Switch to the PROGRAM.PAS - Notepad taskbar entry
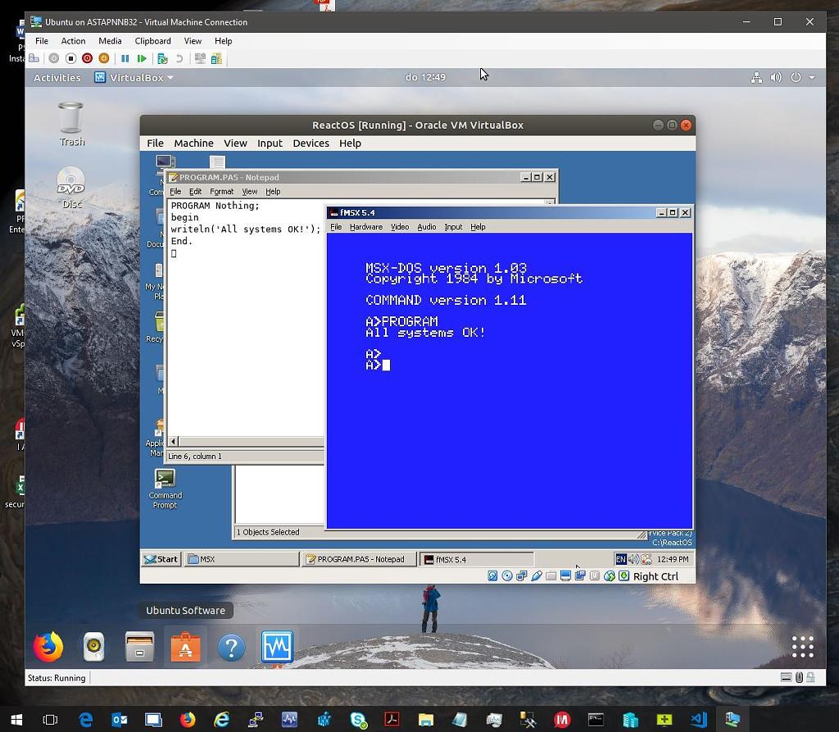This screenshot has width=839, height=732. point(359,558)
